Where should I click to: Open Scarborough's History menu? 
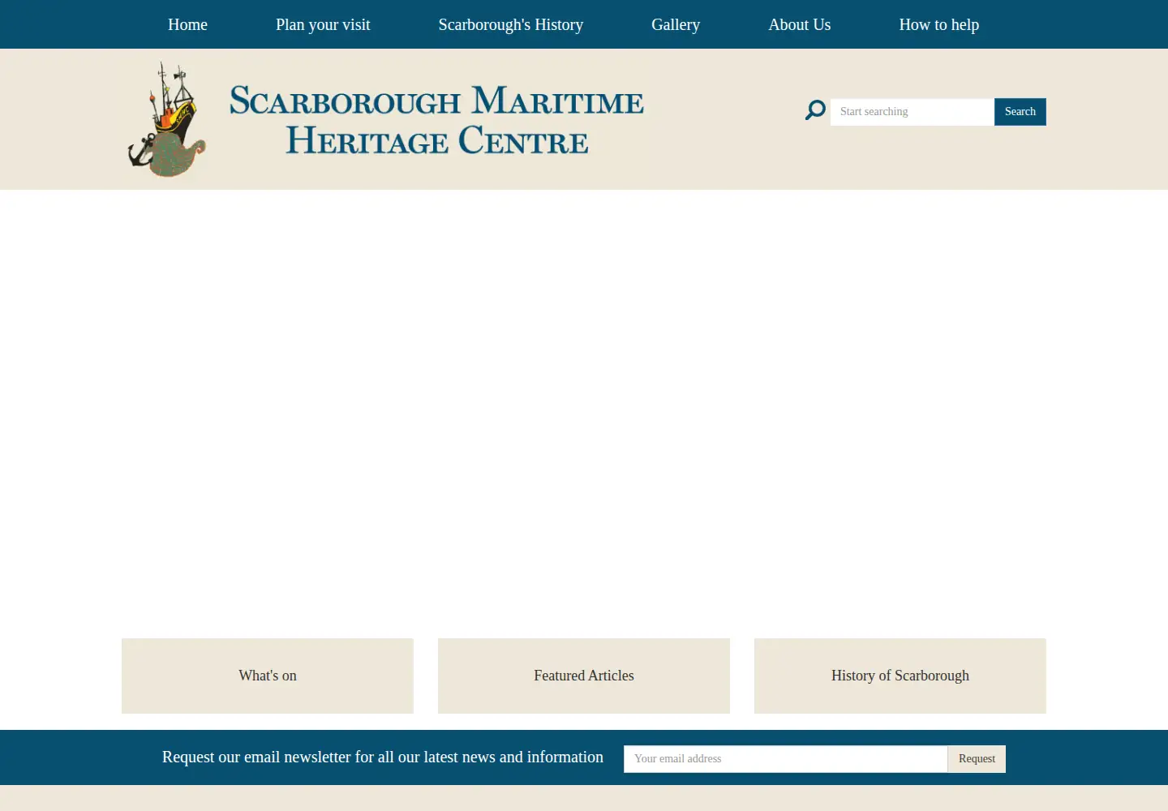pos(511,24)
